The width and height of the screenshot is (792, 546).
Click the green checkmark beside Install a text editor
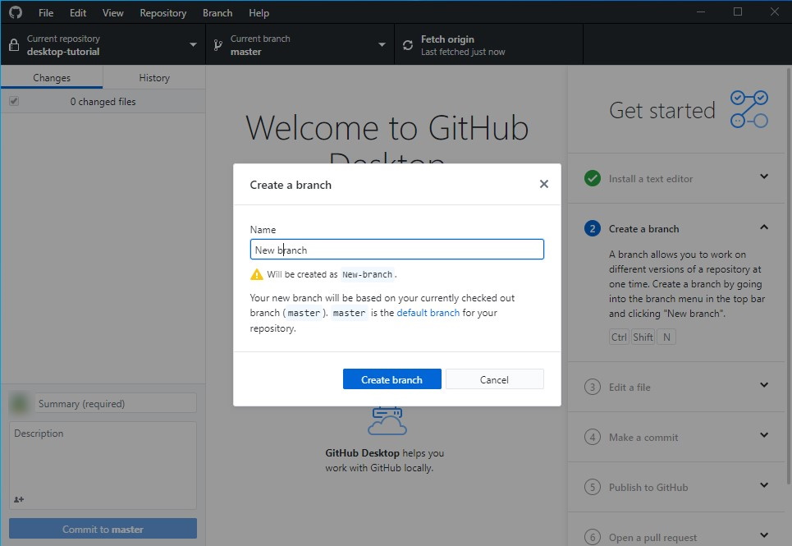pos(592,178)
